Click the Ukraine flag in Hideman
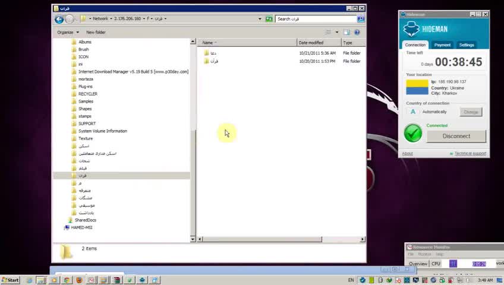 417,87
